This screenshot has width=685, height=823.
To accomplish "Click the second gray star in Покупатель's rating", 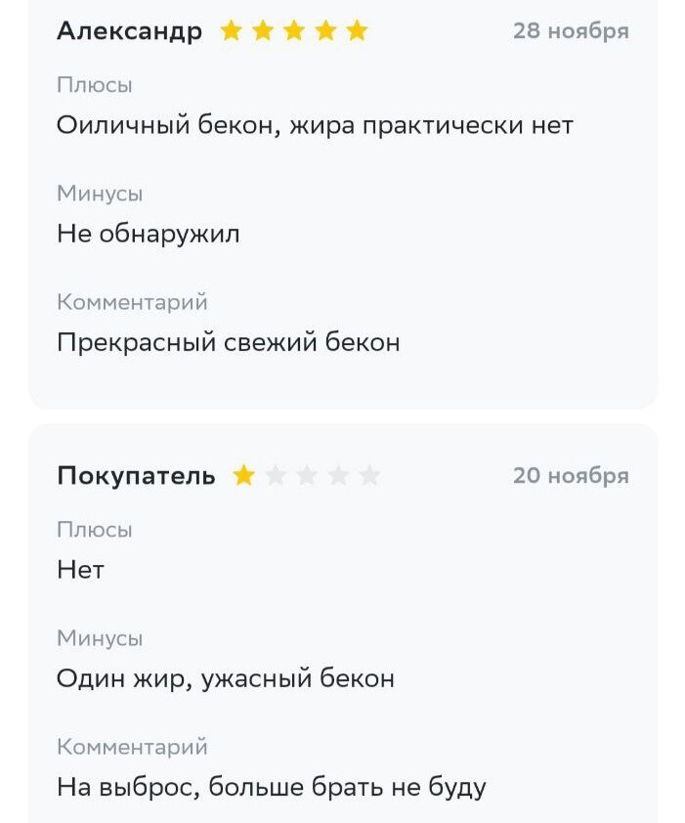I will click(x=307, y=476).
